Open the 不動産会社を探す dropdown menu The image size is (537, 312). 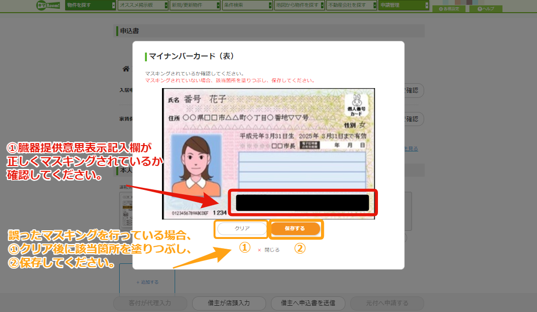click(x=352, y=5)
